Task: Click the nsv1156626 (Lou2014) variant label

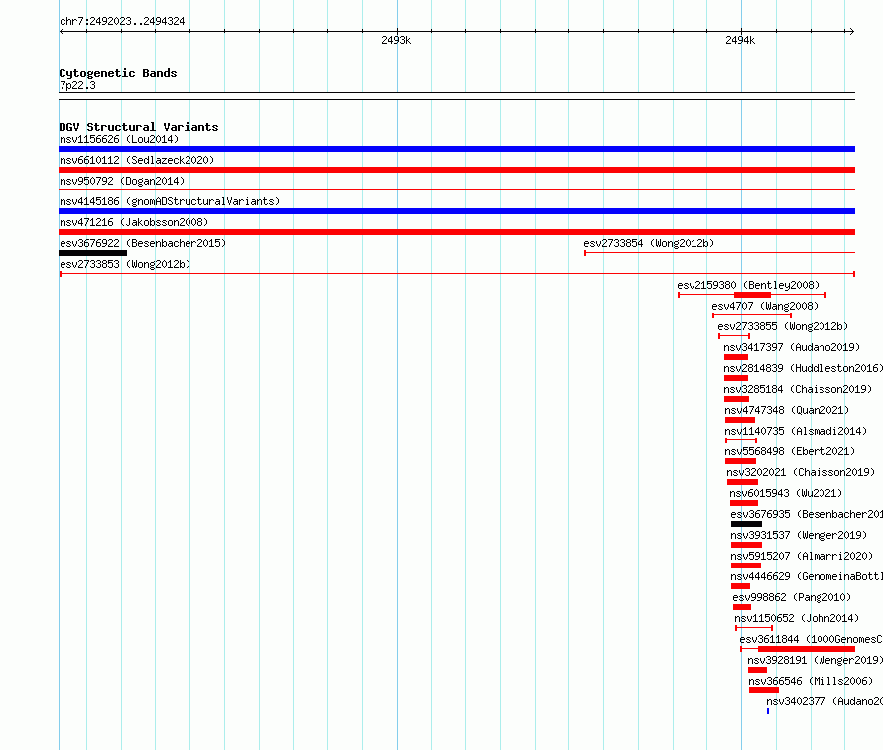Action: point(119,139)
